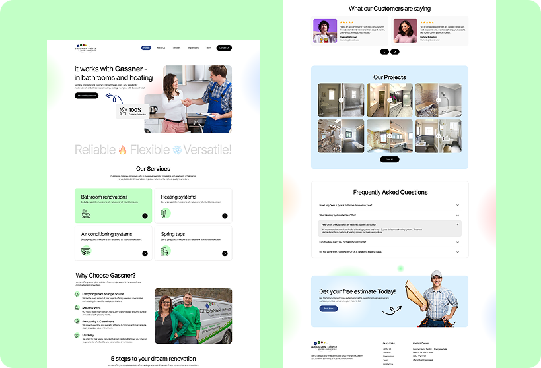
Task: Click the bathtub icon under Bathroom renovations
Action: 86,214
